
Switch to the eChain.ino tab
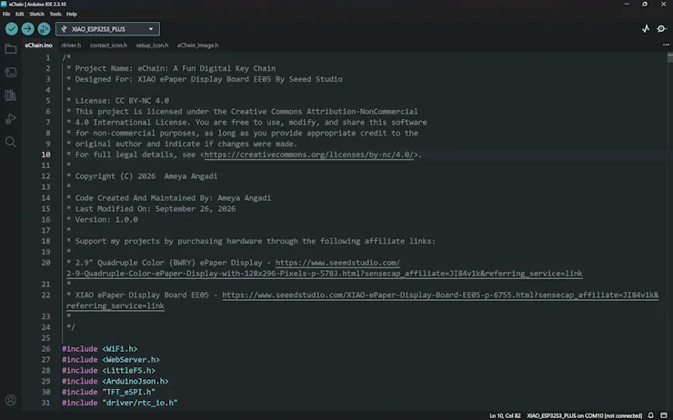38,45
